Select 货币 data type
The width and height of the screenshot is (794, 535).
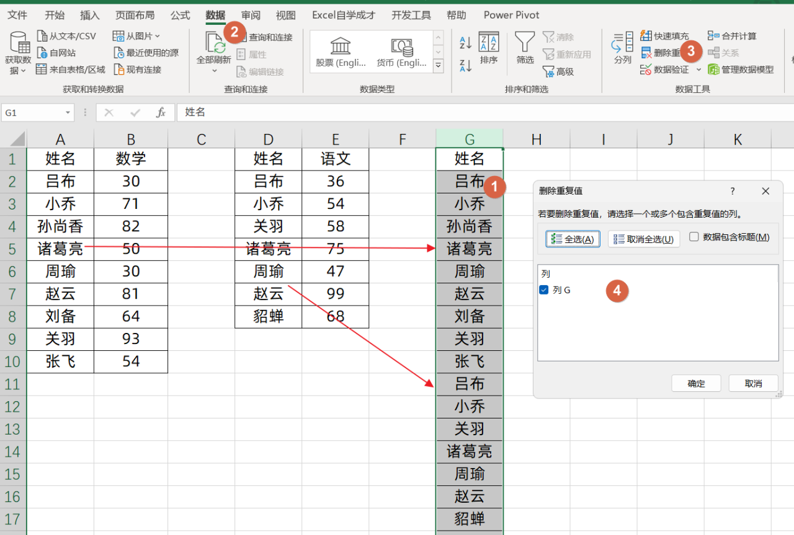coord(402,52)
